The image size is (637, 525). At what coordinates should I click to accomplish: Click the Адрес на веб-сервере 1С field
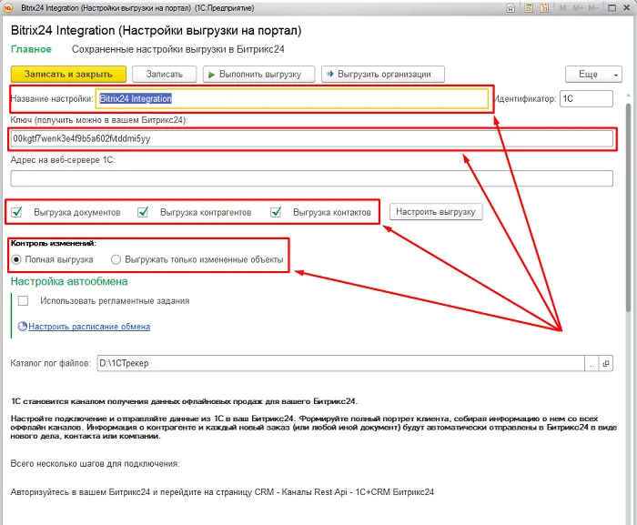(x=311, y=178)
